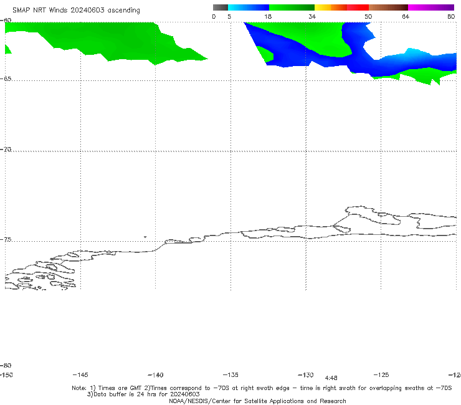Click the 'Data buffer is 24 hrs' note
The image size is (461, 405).
[x=143, y=394]
